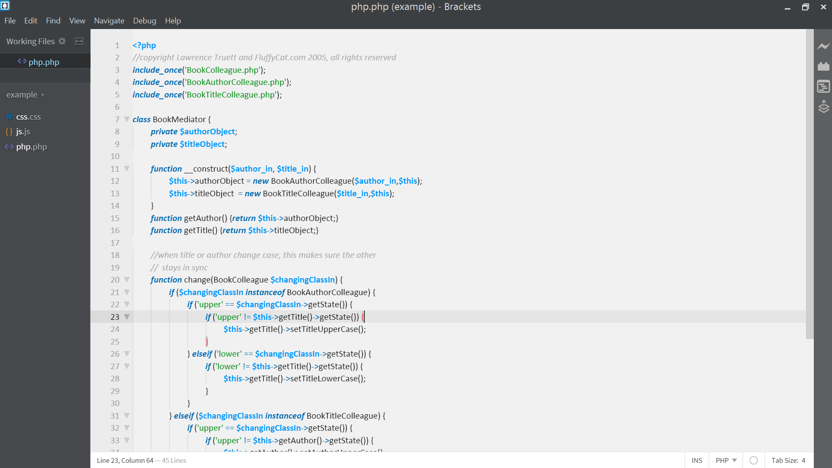
Task: Select php.php in Working Files
Action: tap(44, 62)
